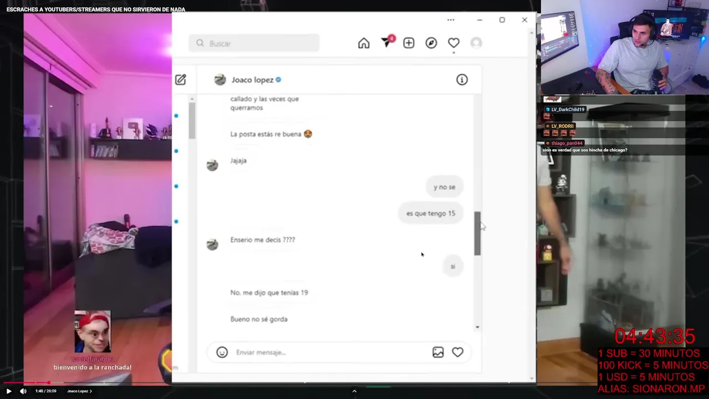
Task: Open the three-dots window menu
Action: click(451, 20)
